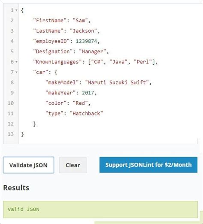Viewport: 203px width, 224px height.
Task: Place cursor on makeYear value 2017
Action: [x=88, y=93]
